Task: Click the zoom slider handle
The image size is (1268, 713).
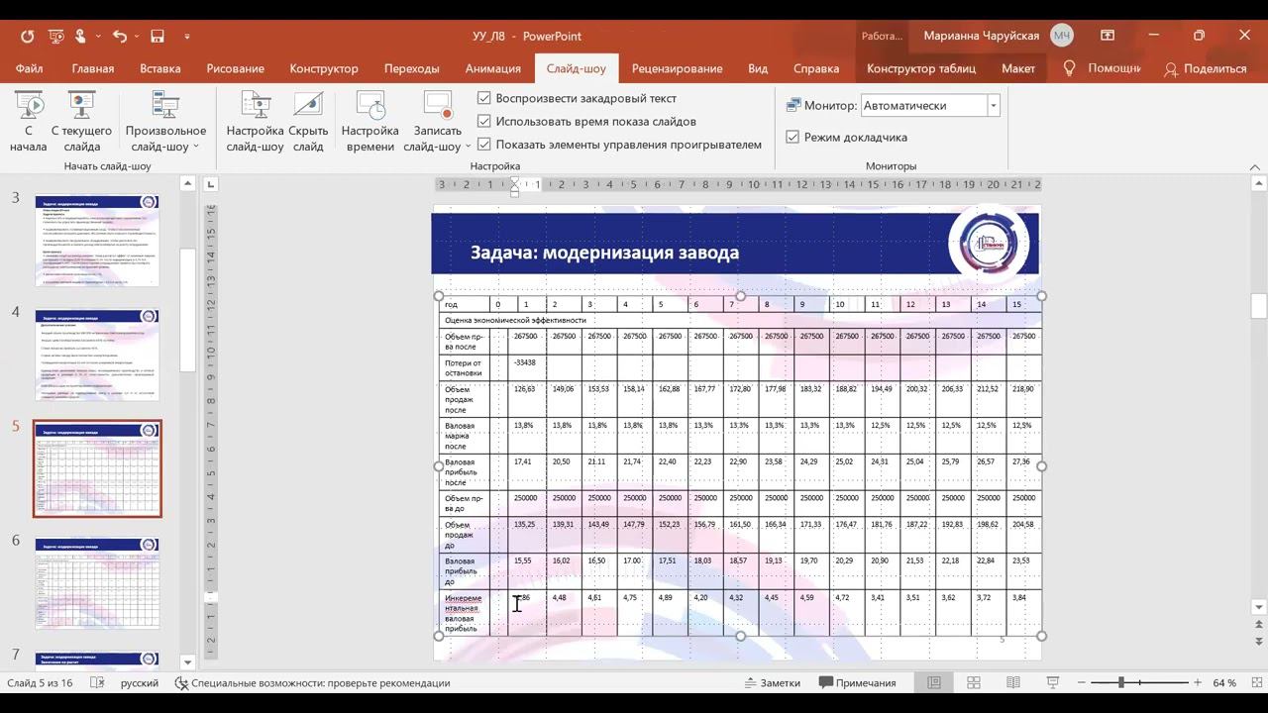Action: coord(1121,682)
